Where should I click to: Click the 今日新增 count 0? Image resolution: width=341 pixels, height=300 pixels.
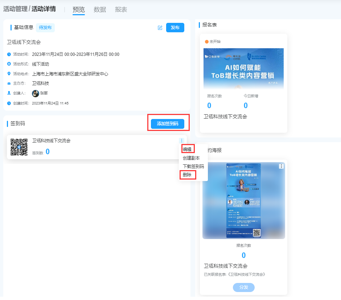pyautogui.click(x=246, y=106)
